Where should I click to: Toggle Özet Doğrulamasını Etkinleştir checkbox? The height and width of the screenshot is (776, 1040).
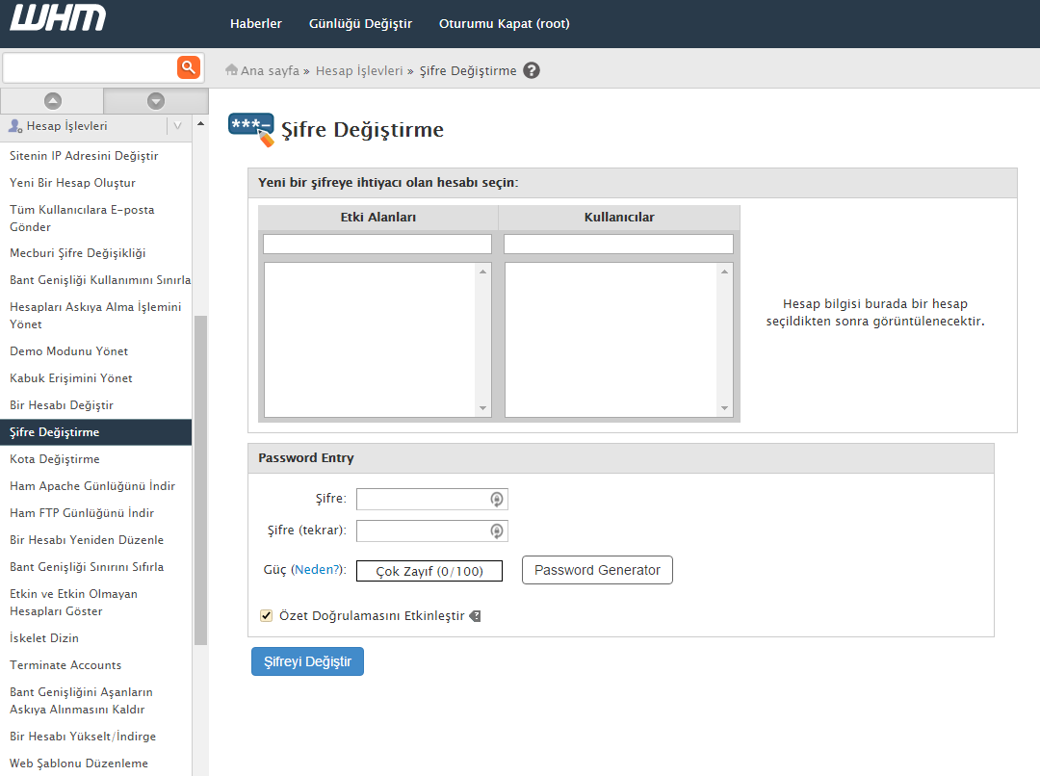click(x=267, y=616)
